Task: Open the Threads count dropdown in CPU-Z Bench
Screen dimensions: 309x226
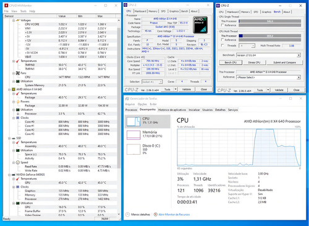Action: point(253,46)
